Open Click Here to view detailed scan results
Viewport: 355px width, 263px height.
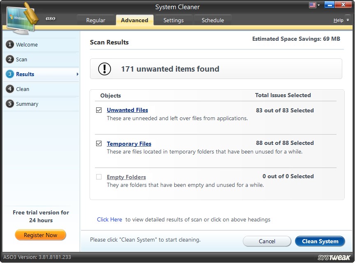pos(109,219)
